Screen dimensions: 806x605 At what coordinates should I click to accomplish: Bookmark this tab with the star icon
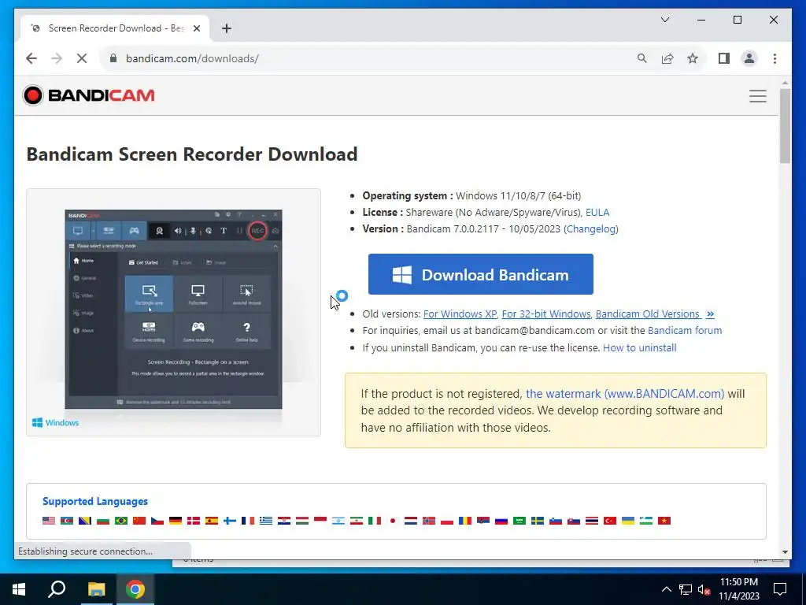coord(693,58)
